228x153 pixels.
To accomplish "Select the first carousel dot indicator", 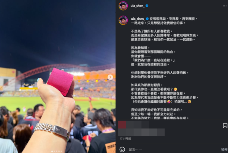I will click(52, 151).
